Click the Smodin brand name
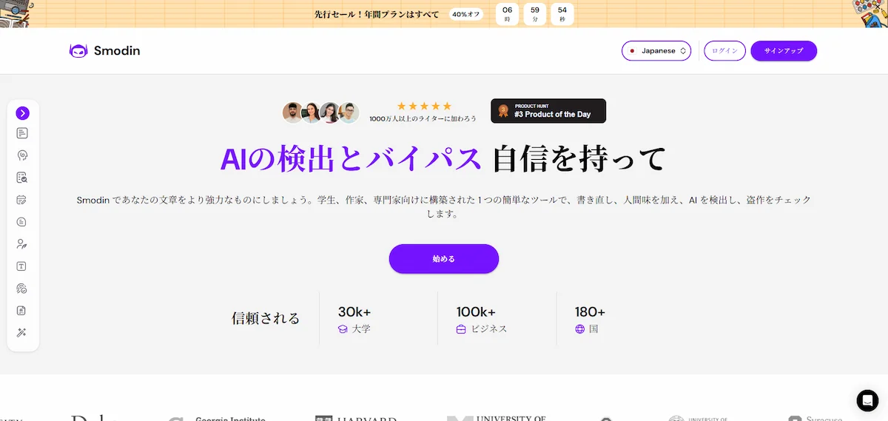Viewport: 888px width, 421px height. [117, 51]
